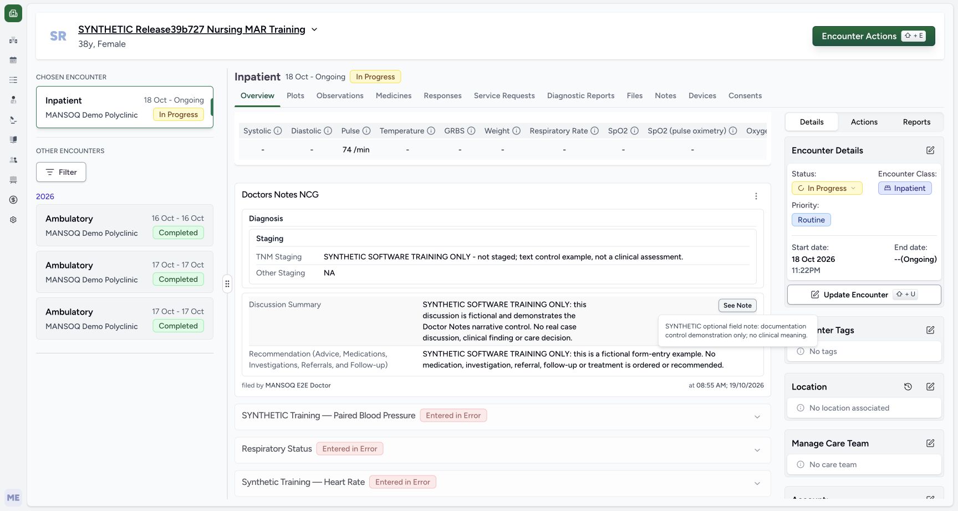Click the edit icon beside Location
Viewport: 958px width, 511px height.
930,387
